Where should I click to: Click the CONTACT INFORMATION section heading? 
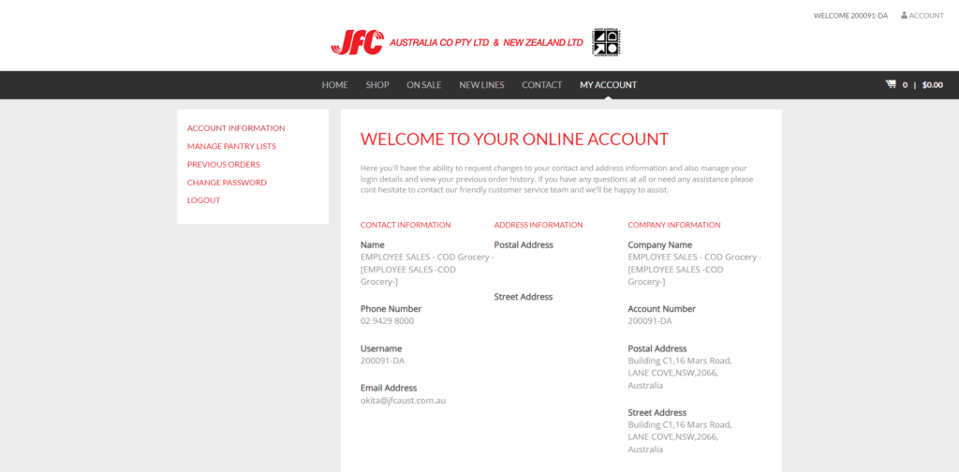[x=406, y=225]
